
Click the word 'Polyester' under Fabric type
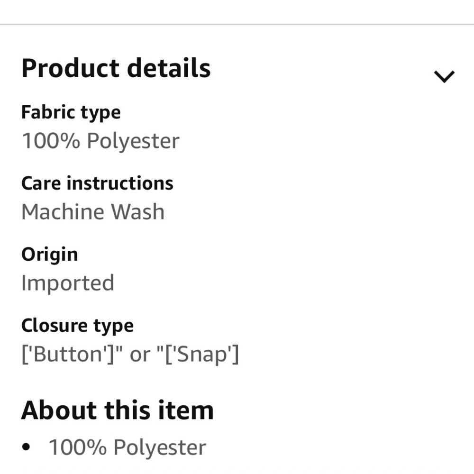[x=133, y=141]
